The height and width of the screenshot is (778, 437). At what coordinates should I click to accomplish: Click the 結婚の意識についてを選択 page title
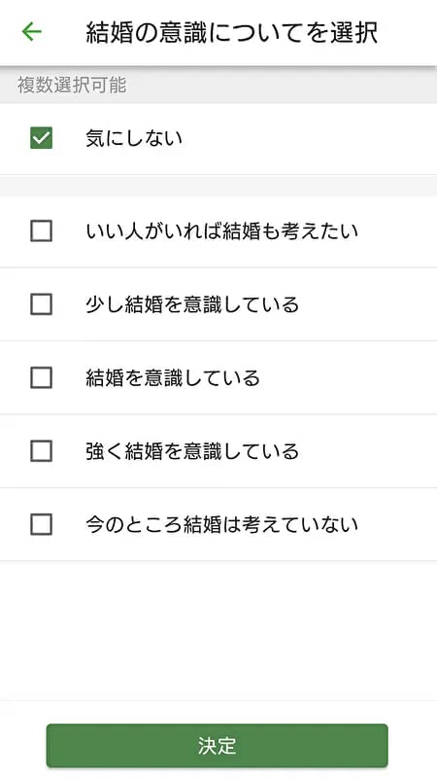point(232,33)
